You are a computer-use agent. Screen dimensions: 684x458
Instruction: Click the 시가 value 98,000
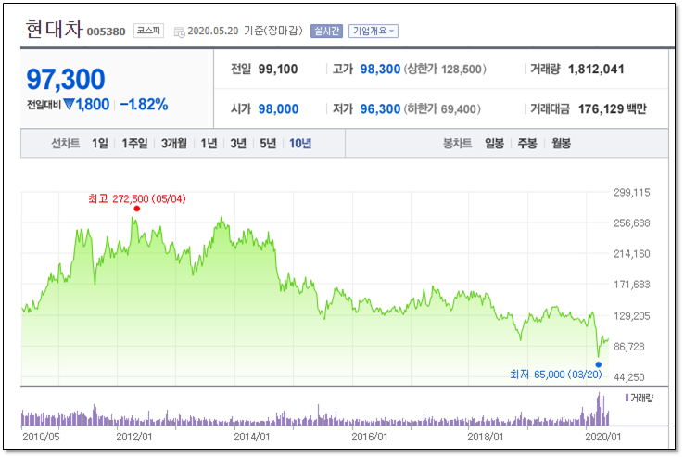[278, 108]
